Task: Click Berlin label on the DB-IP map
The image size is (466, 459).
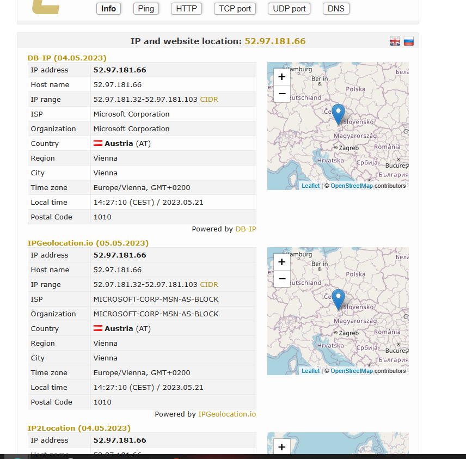Action: [320, 79]
